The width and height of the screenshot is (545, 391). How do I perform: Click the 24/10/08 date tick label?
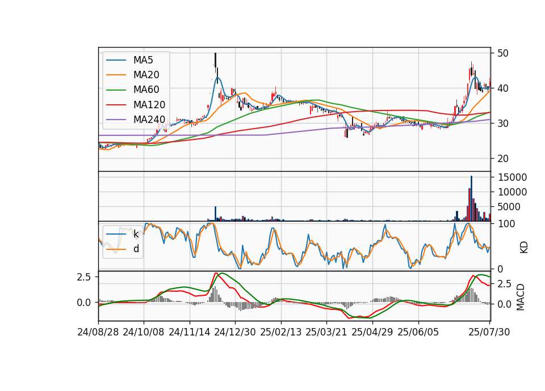[144, 333]
